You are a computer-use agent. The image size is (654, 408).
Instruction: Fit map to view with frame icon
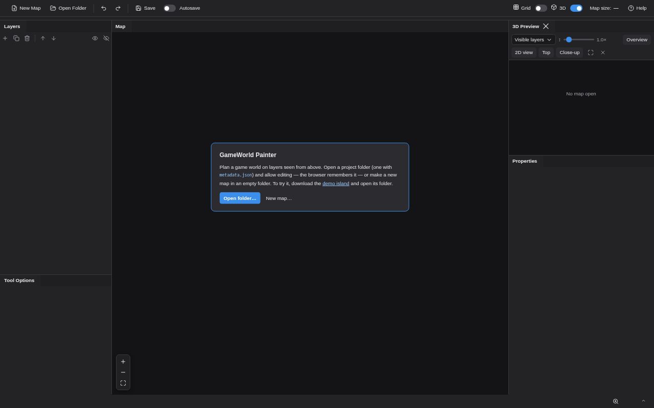pyautogui.click(x=123, y=383)
